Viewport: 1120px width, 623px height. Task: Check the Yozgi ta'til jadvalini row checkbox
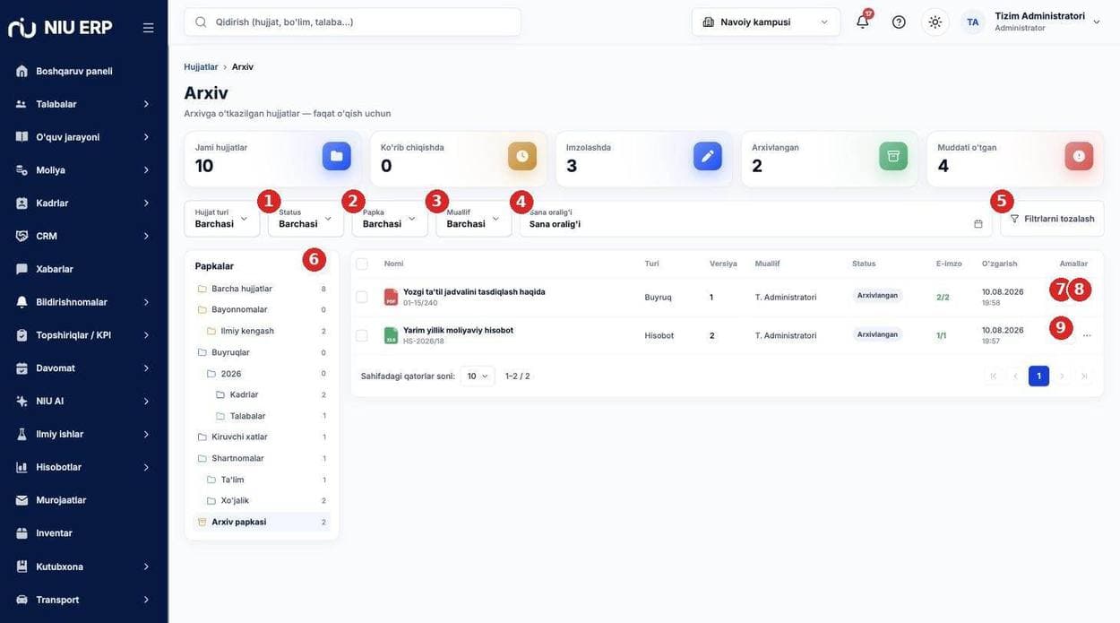click(362, 297)
